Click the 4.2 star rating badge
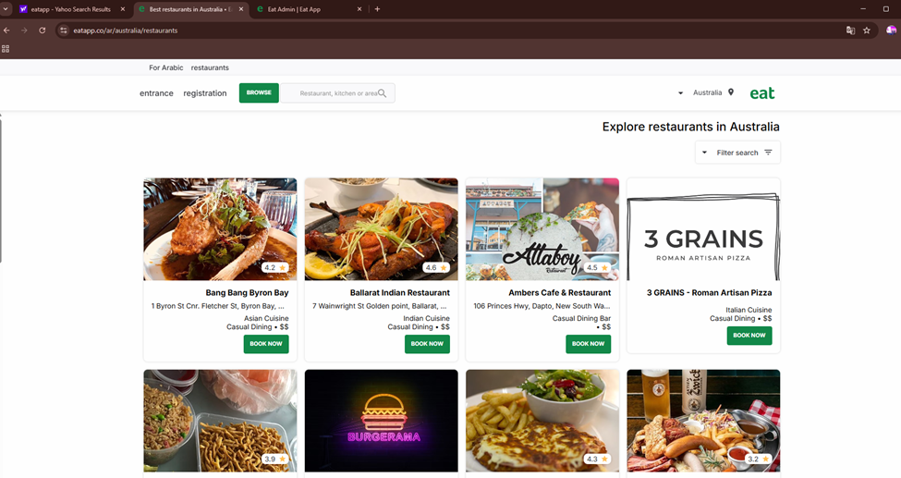 (x=275, y=267)
